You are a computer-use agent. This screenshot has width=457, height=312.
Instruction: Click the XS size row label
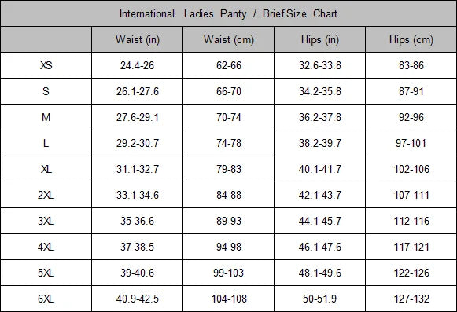tap(46, 65)
